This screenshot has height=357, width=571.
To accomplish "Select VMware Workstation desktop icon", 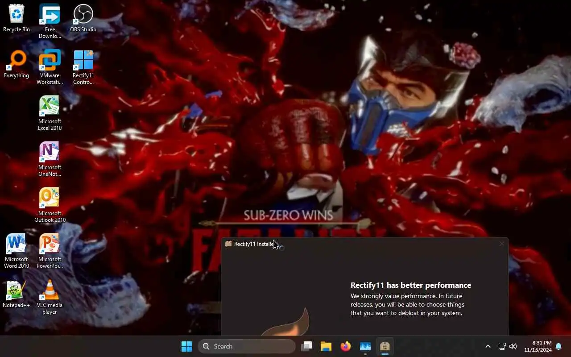I will pyautogui.click(x=50, y=67).
